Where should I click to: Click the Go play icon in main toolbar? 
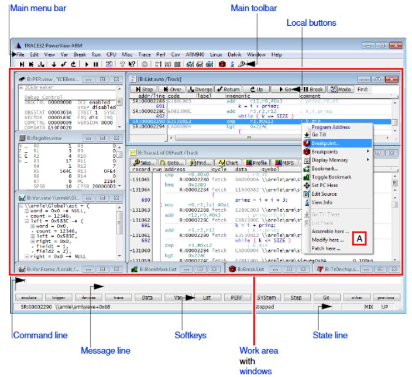click(x=87, y=64)
